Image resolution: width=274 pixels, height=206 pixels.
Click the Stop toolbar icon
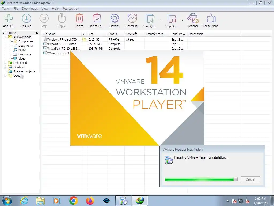point(44,19)
